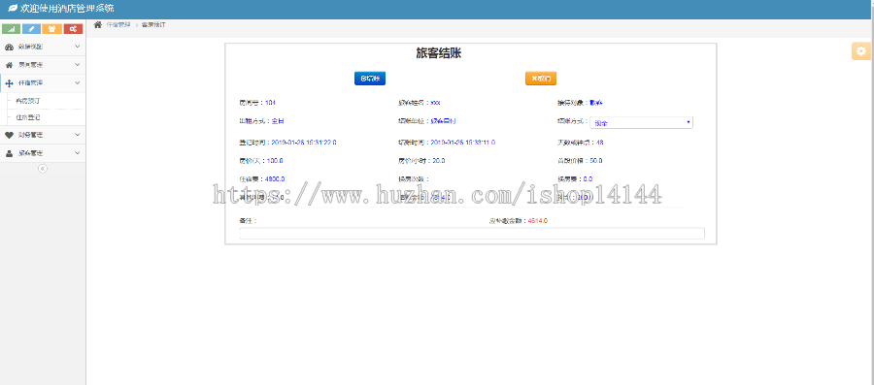Click the orange cancel button
Viewport: 874px width, 385px height.
[x=541, y=79]
